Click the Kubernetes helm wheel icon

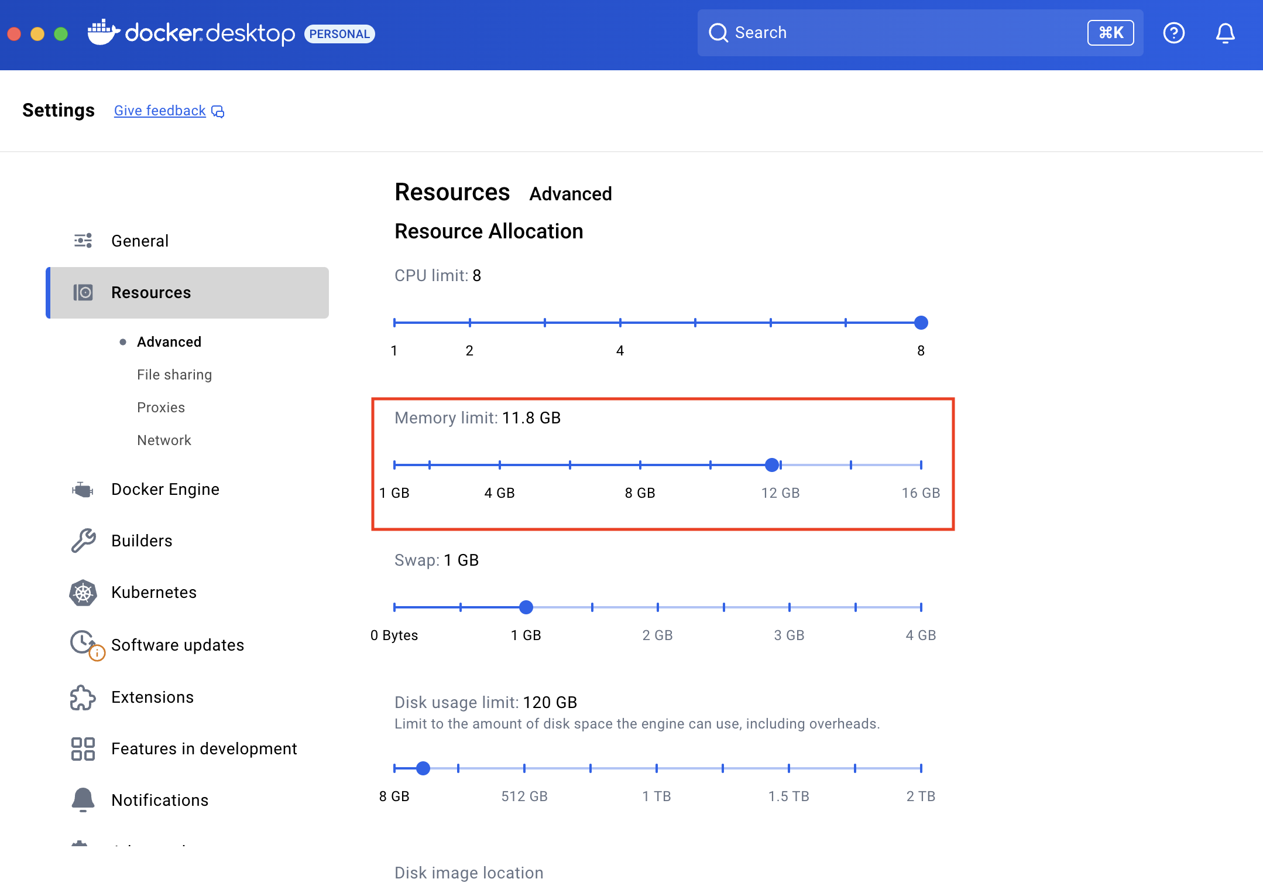[x=83, y=593]
